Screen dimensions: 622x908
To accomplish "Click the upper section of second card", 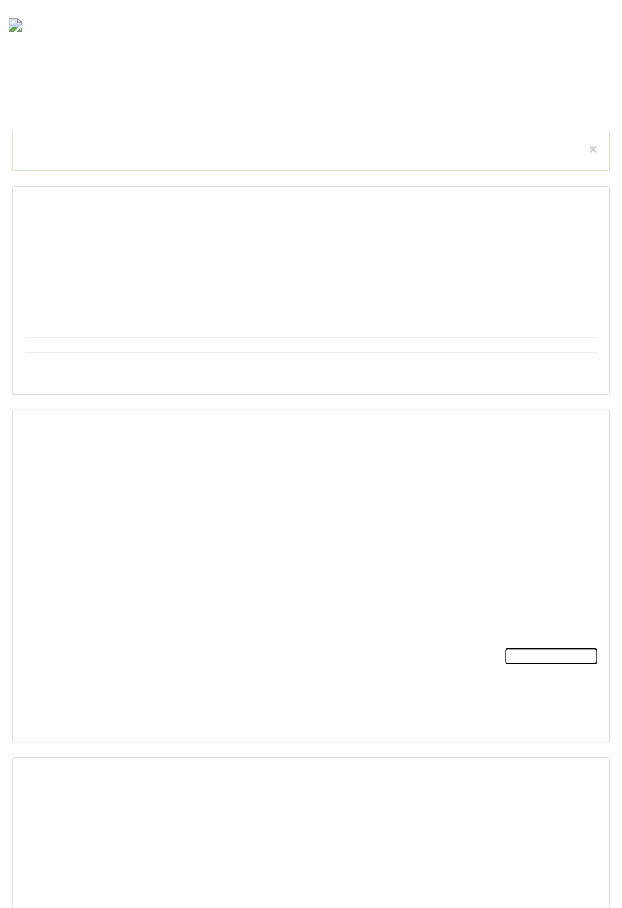I will pyautogui.click(x=311, y=480).
